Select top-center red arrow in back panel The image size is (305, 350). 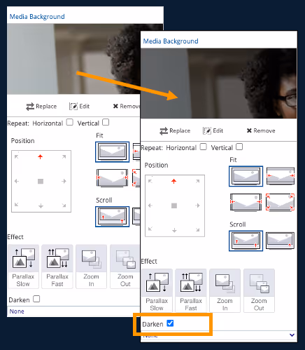41,156
